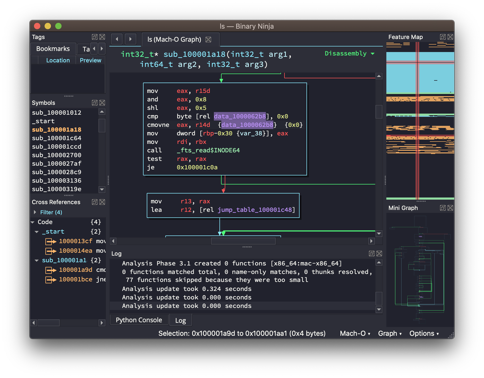Close the Mini Graph panel

[x=450, y=208]
